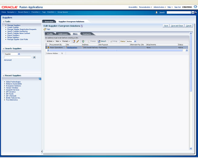Open the Watchlist menu
The height and width of the screenshot is (158, 198).
tap(51, 12)
